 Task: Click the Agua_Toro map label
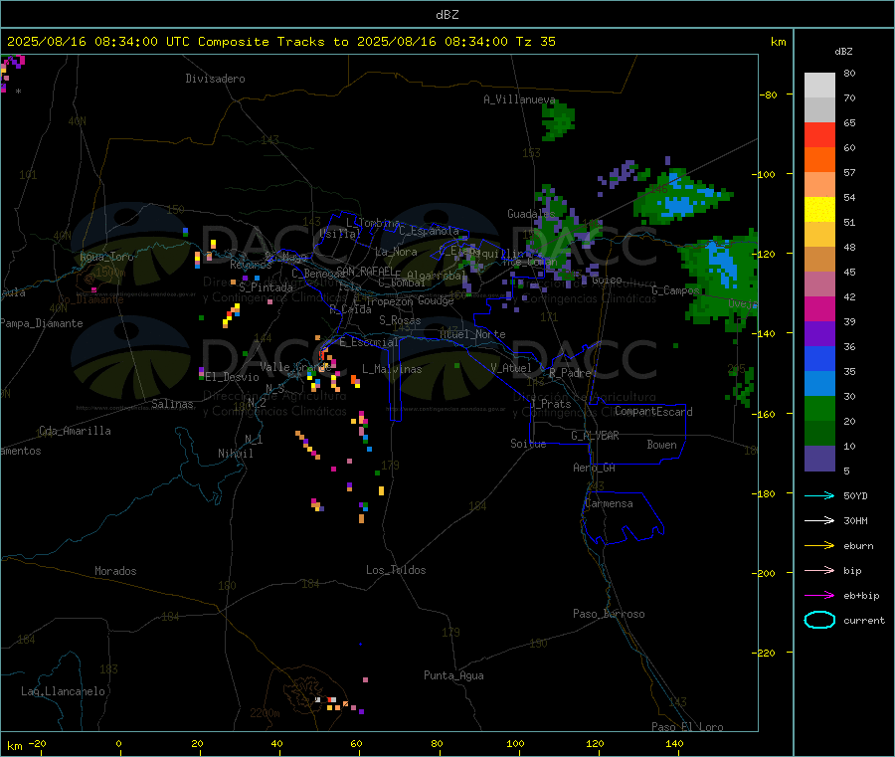coord(106,257)
